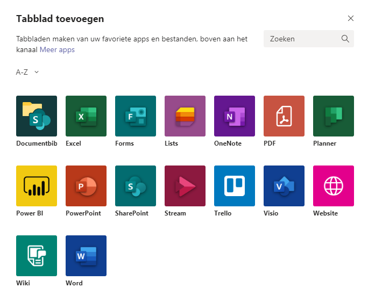368x295 pixels.
Task: Select the Stream app tile
Action: pyautogui.click(x=185, y=186)
